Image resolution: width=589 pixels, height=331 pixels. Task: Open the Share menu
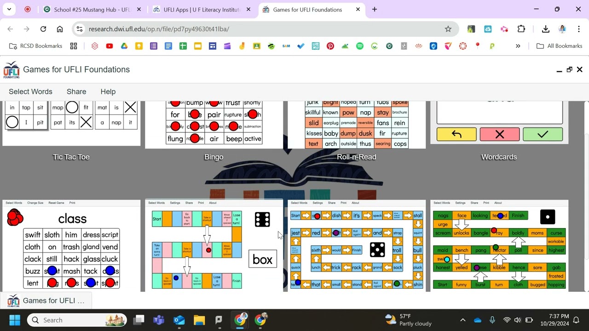coord(76,91)
